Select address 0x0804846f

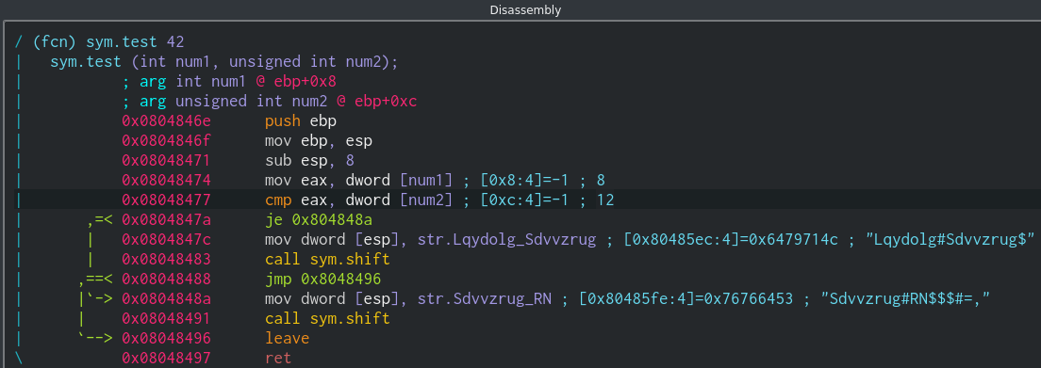point(166,141)
